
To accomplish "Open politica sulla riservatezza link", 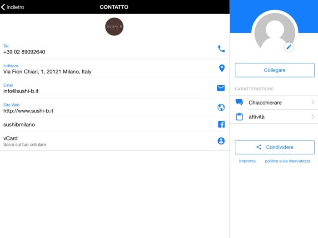I will 288,161.
